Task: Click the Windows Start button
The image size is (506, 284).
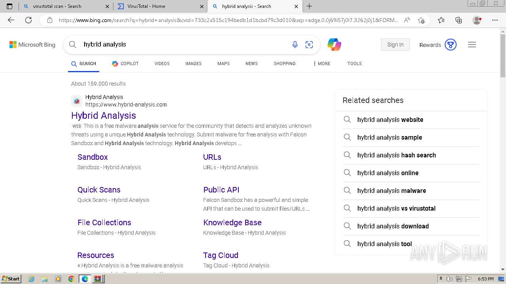Action: [x=11, y=279]
